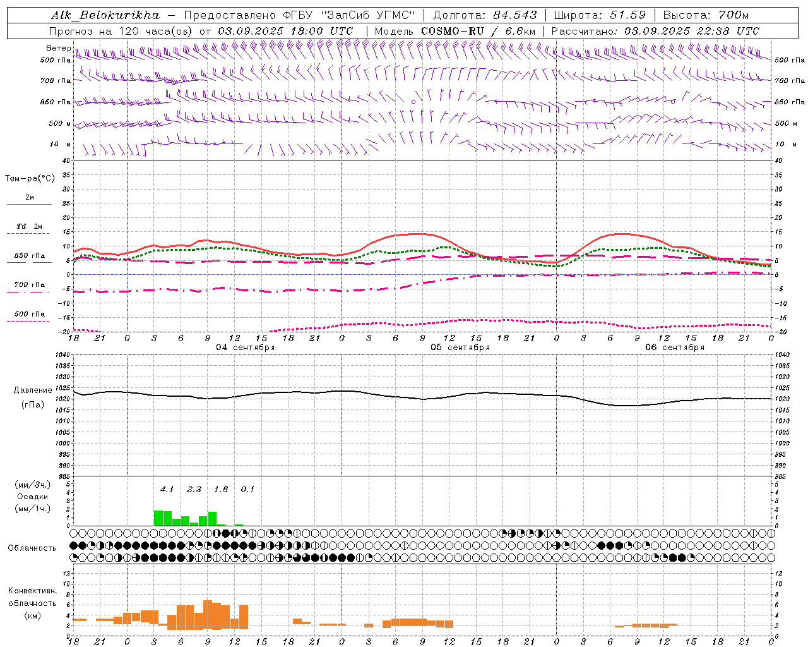The image size is (808, 647).
Task: Click the '0.1' three-hour precipitation value
Action: 247,489
